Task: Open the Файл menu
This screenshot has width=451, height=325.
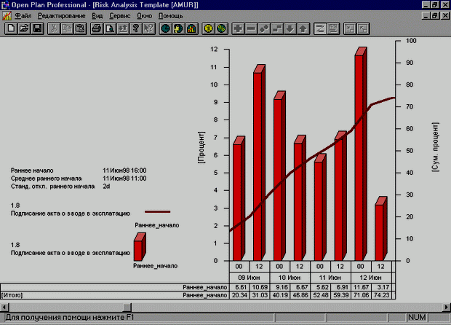Action: 23,16
